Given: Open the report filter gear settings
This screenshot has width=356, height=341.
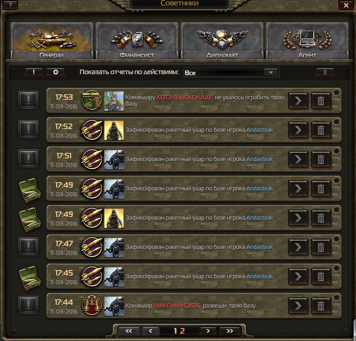Looking at the screenshot, I should tap(56, 72).
